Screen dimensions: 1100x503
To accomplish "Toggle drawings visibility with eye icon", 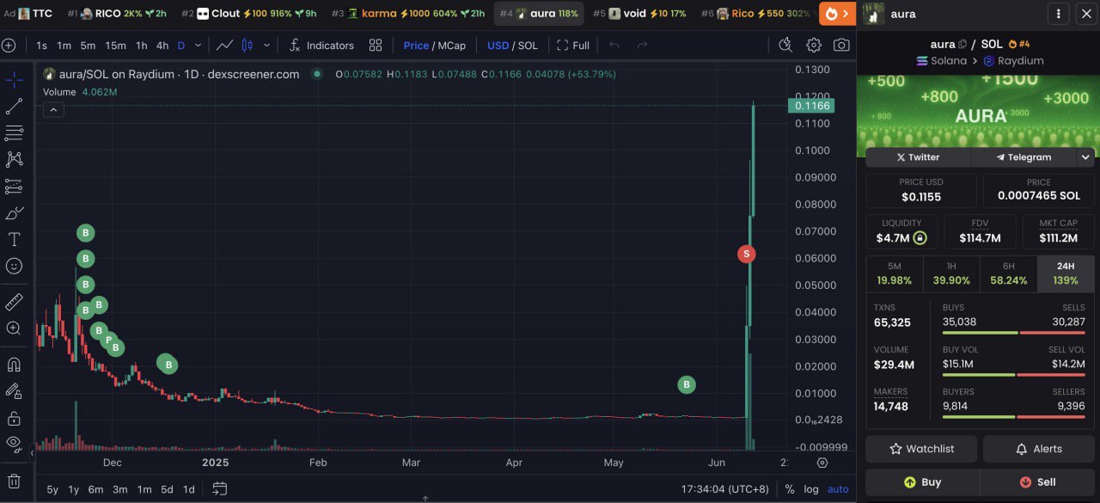I will tap(14, 444).
